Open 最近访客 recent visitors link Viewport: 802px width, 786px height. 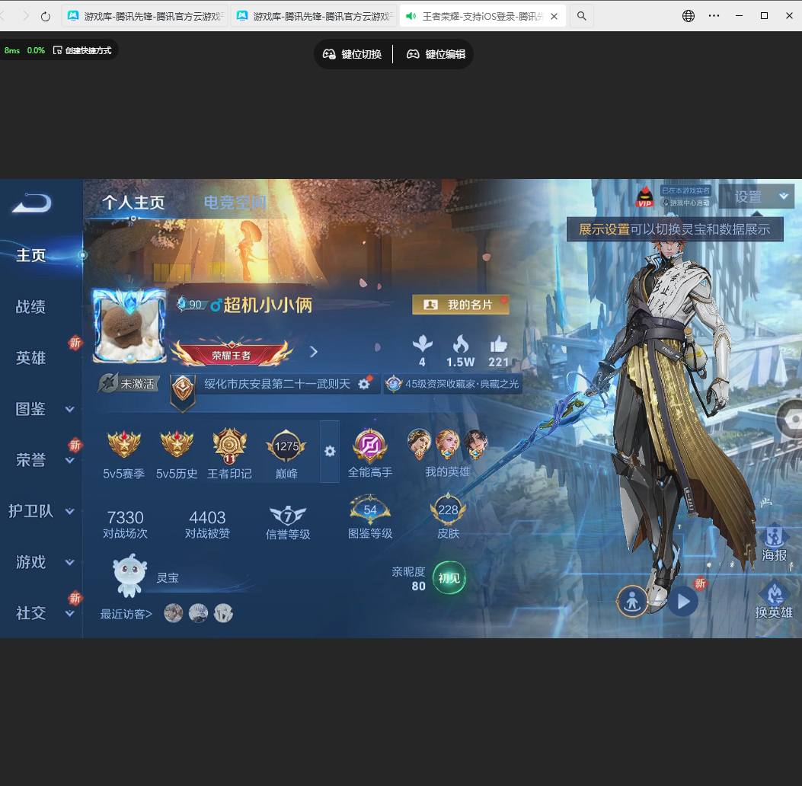(126, 613)
